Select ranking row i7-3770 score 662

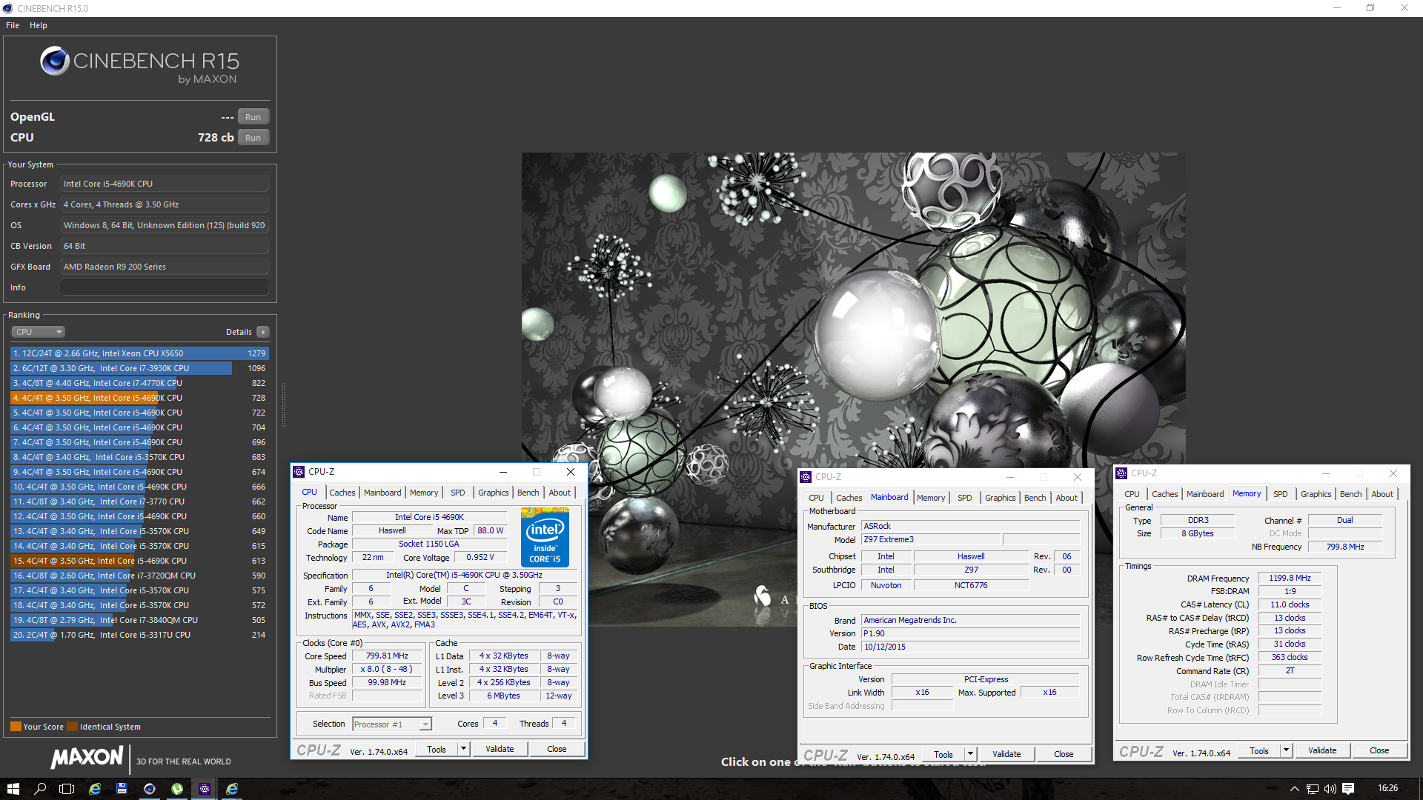click(139, 501)
